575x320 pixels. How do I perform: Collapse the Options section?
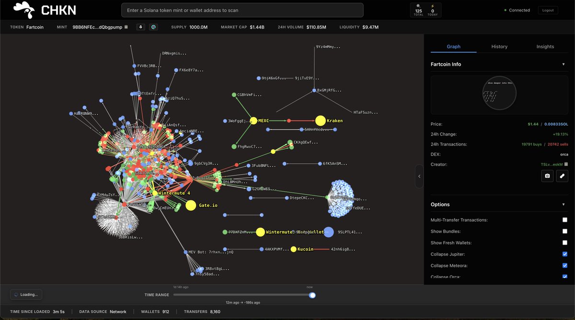[563, 204]
